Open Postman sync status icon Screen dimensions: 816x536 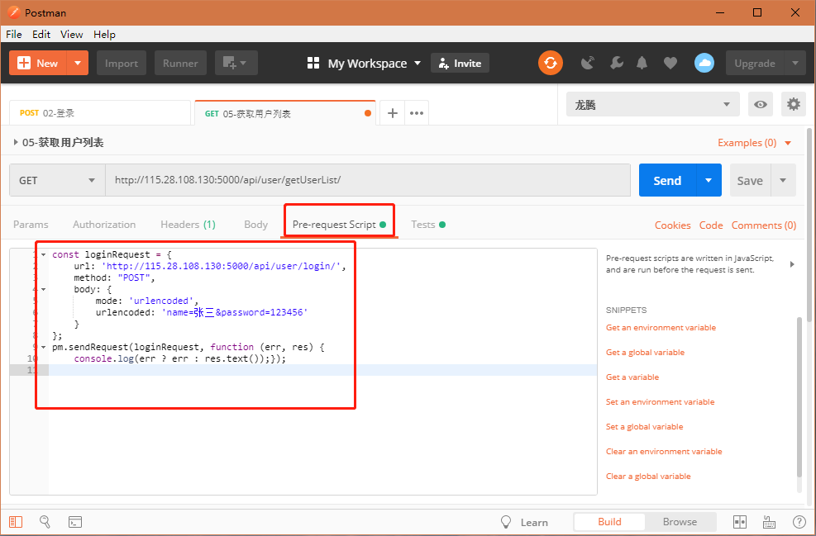pos(551,63)
